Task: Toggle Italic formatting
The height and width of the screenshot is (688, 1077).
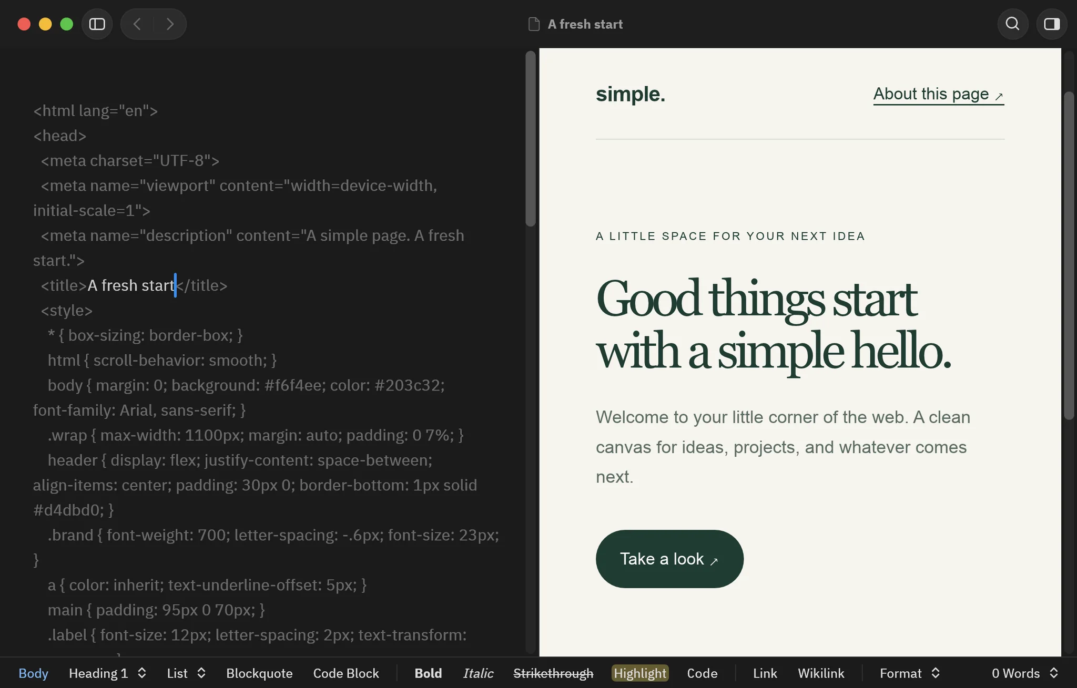Action: pyautogui.click(x=478, y=673)
